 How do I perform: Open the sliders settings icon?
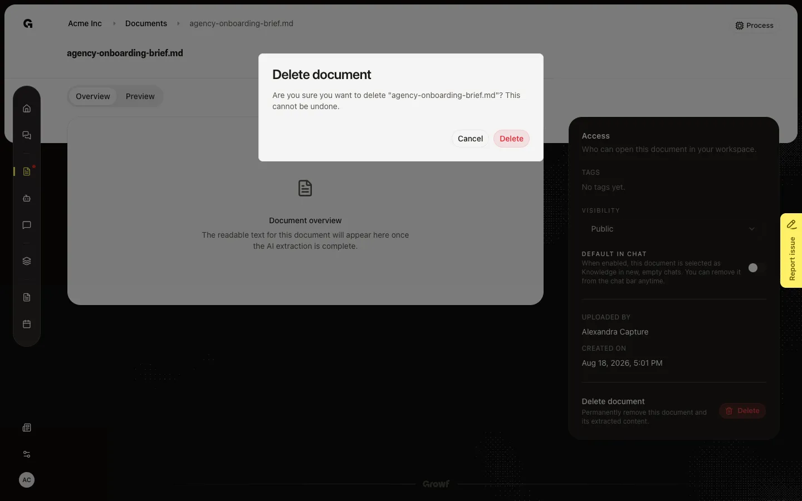click(27, 454)
